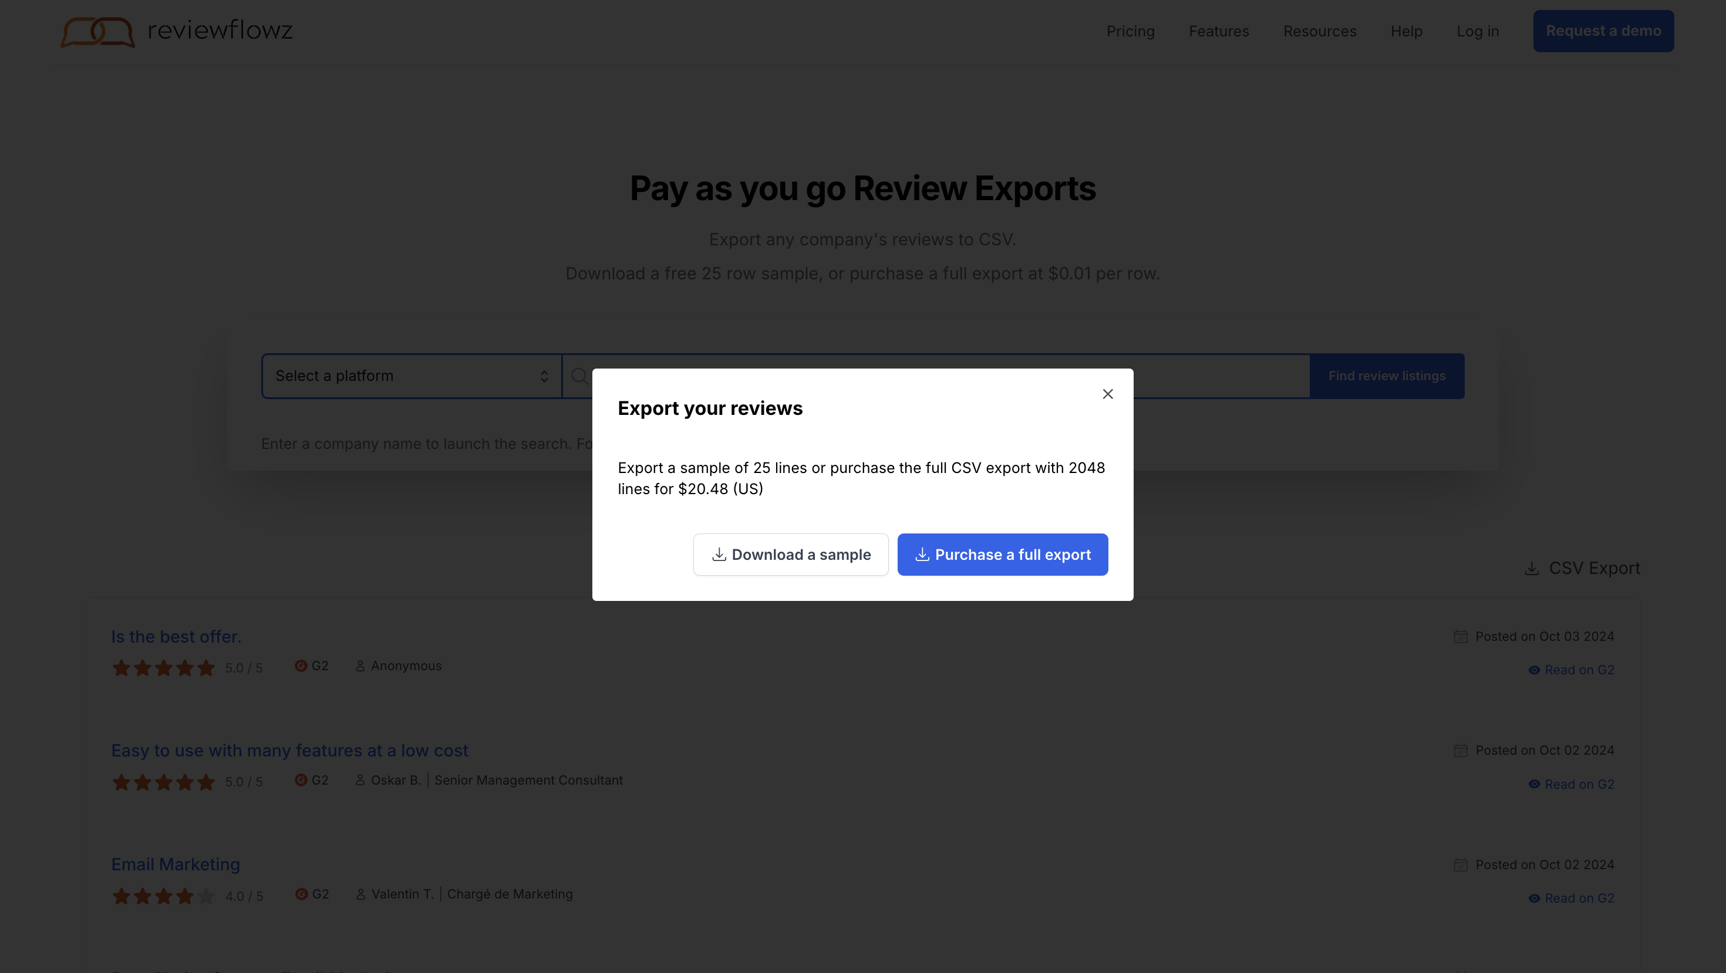Open the Help menu item
The width and height of the screenshot is (1726, 973).
click(x=1407, y=31)
